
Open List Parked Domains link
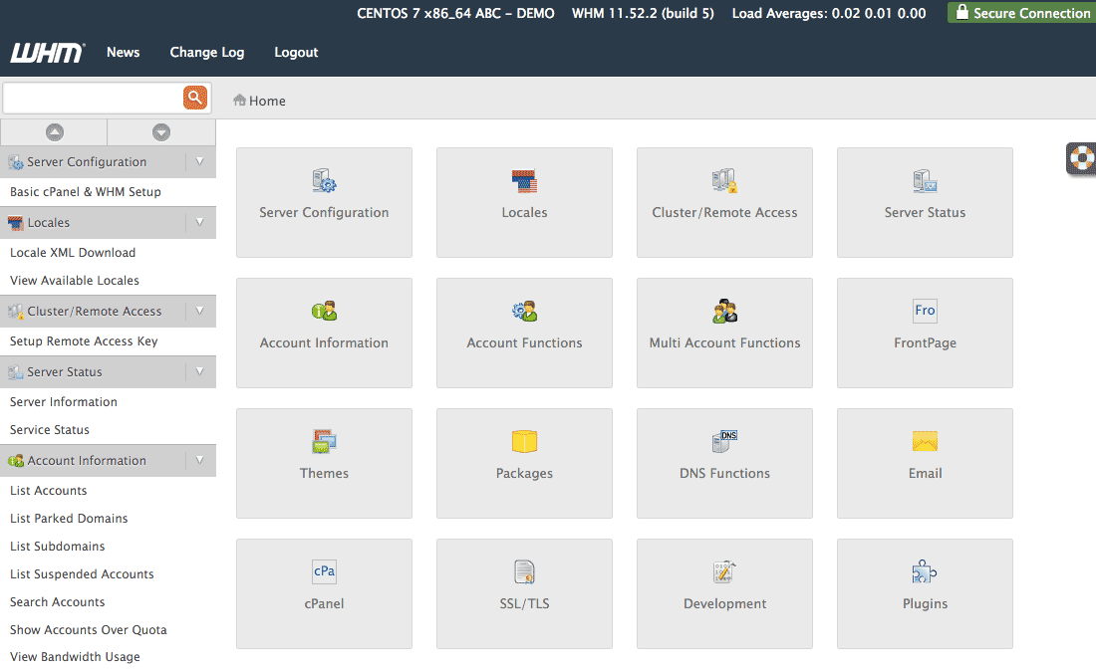click(x=69, y=519)
